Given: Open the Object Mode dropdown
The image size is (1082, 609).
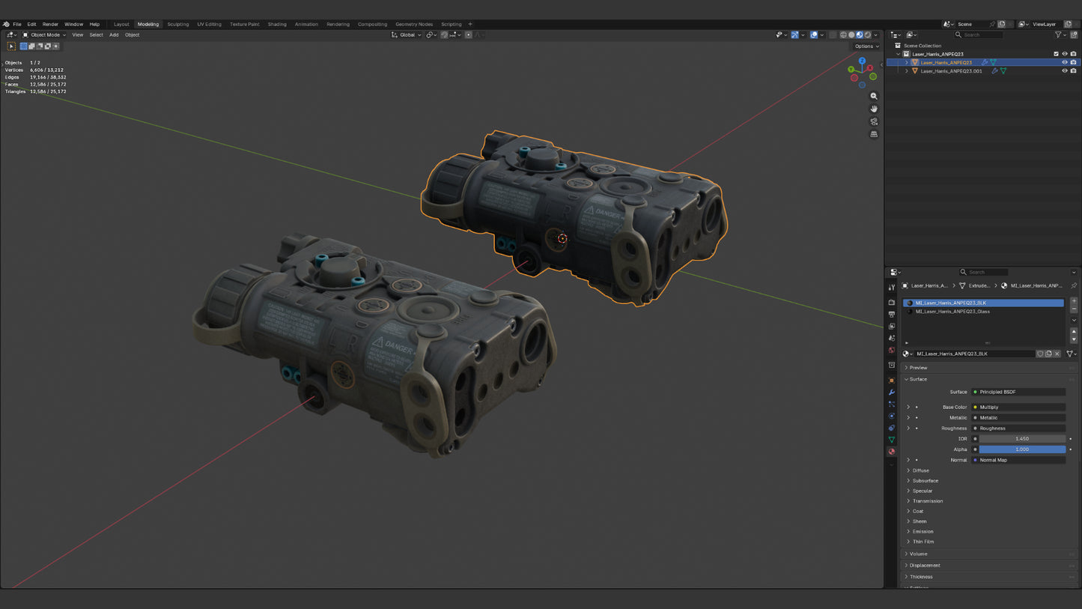Looking at the screenshot, I should click(x=44, y=34).
